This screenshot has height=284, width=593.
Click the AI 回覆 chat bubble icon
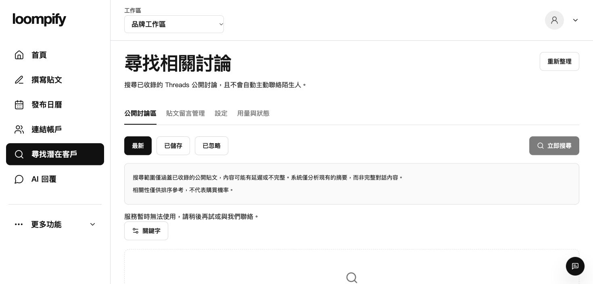point(19,179)
